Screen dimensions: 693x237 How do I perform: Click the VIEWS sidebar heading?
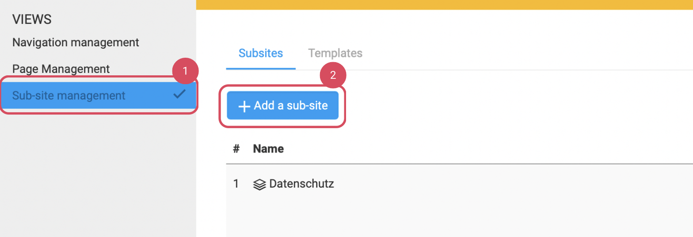pyautogui.click(x=32, y=19)
